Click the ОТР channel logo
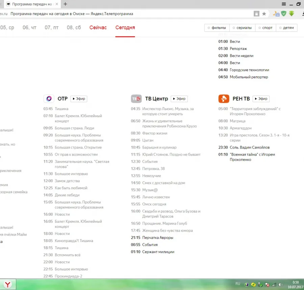 tap(49, 99)
